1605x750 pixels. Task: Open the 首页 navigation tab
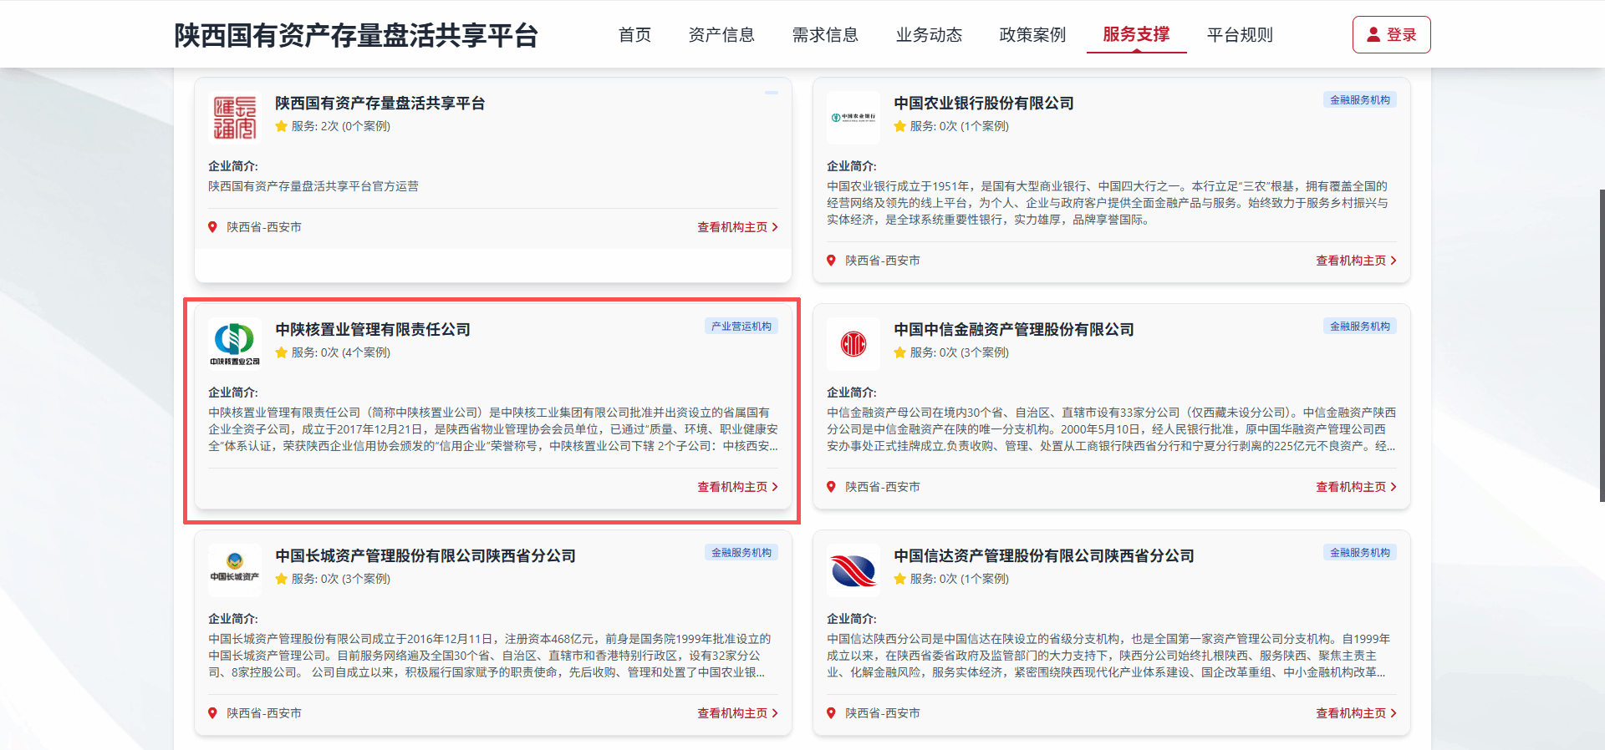point(634,35)
